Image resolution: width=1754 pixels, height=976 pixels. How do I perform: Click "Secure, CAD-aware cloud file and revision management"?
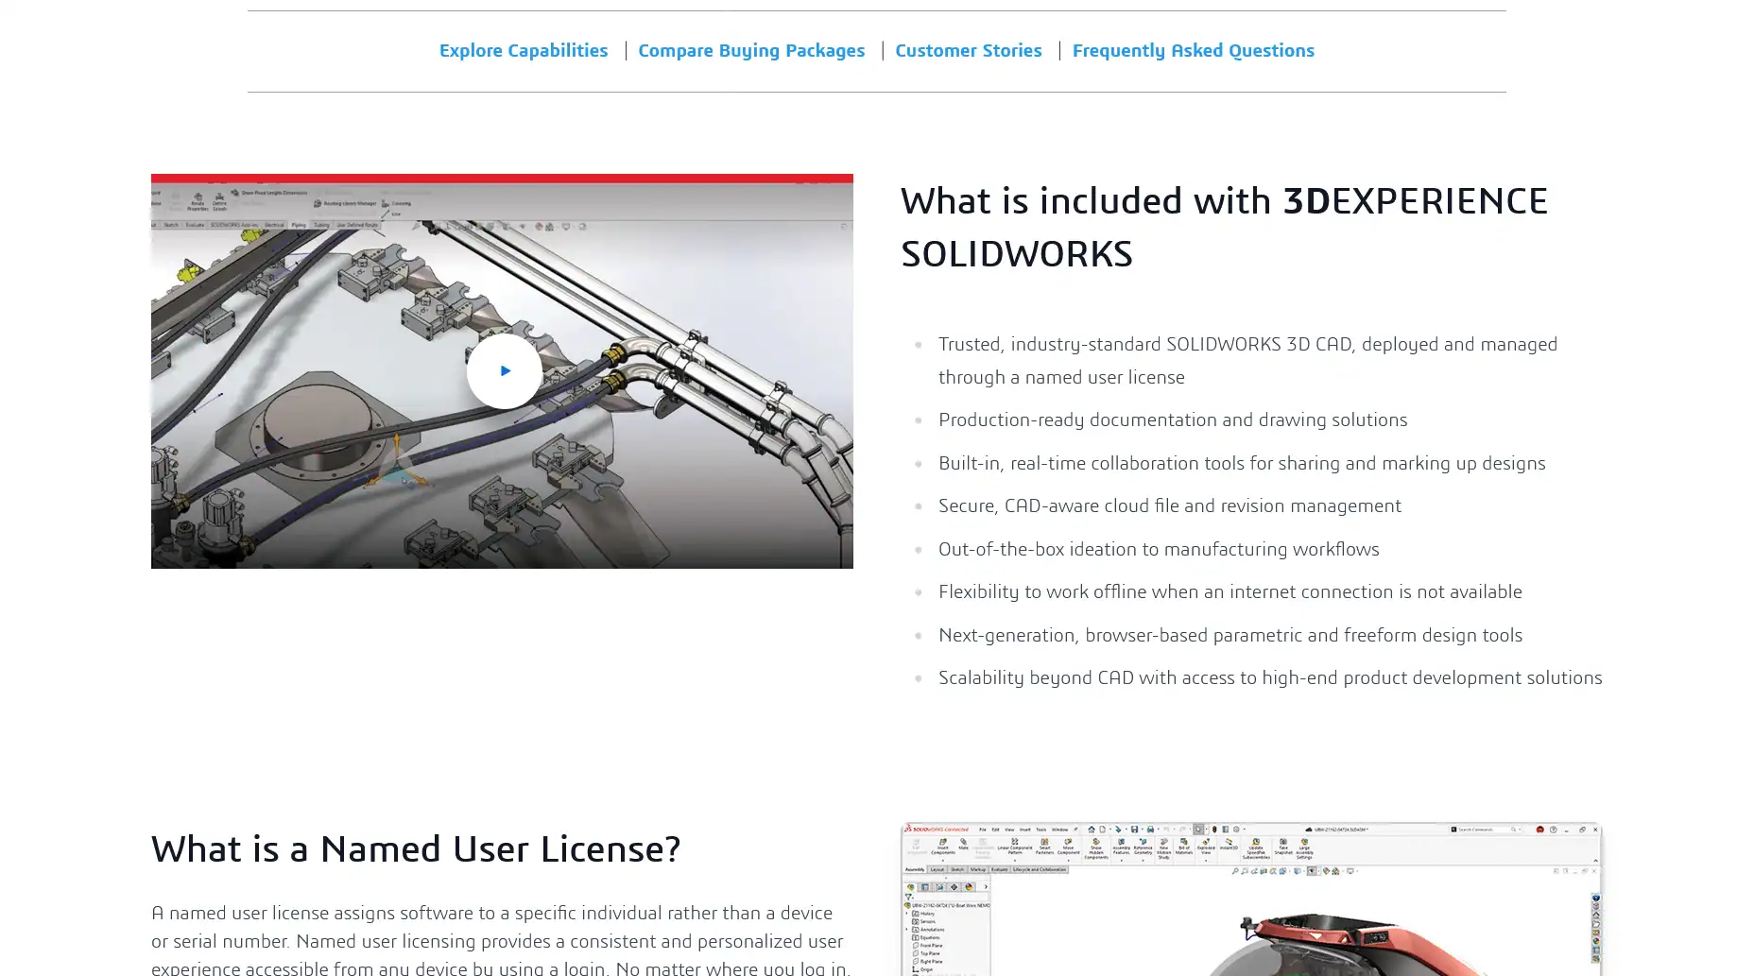1170,505
